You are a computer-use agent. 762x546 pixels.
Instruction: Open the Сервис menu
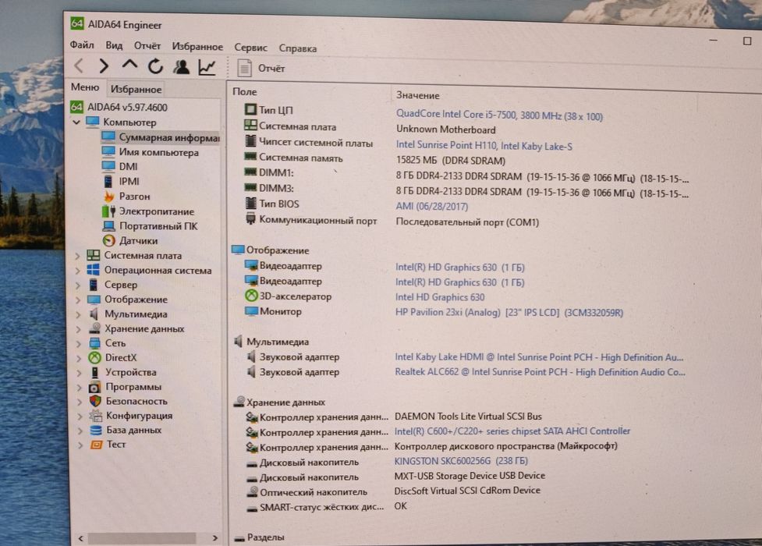pos(250,48)
